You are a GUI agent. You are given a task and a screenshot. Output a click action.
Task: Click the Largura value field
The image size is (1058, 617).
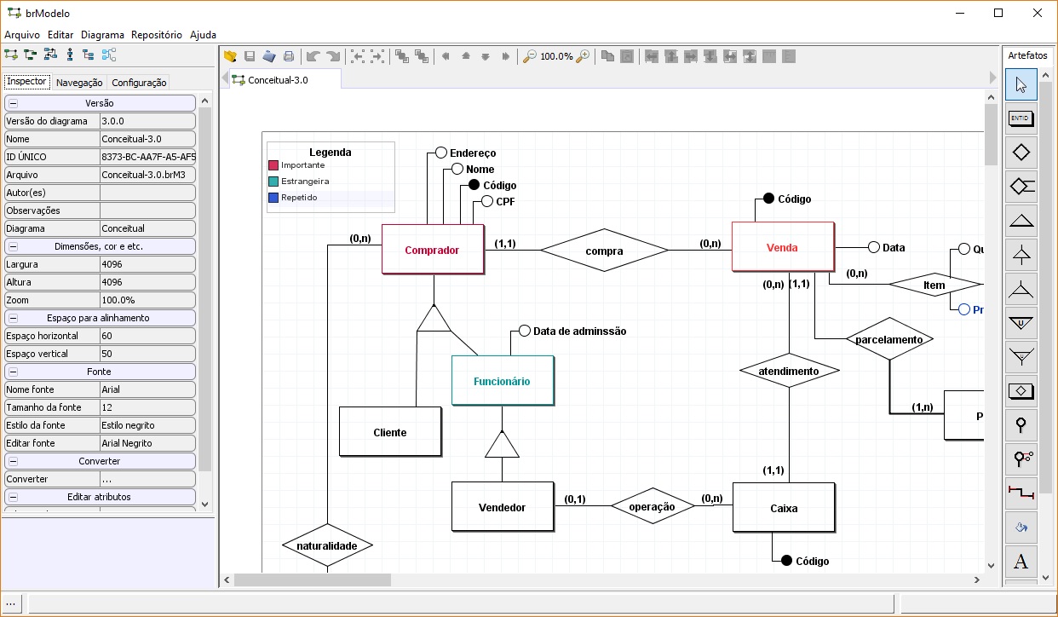(x=147, y=264)
